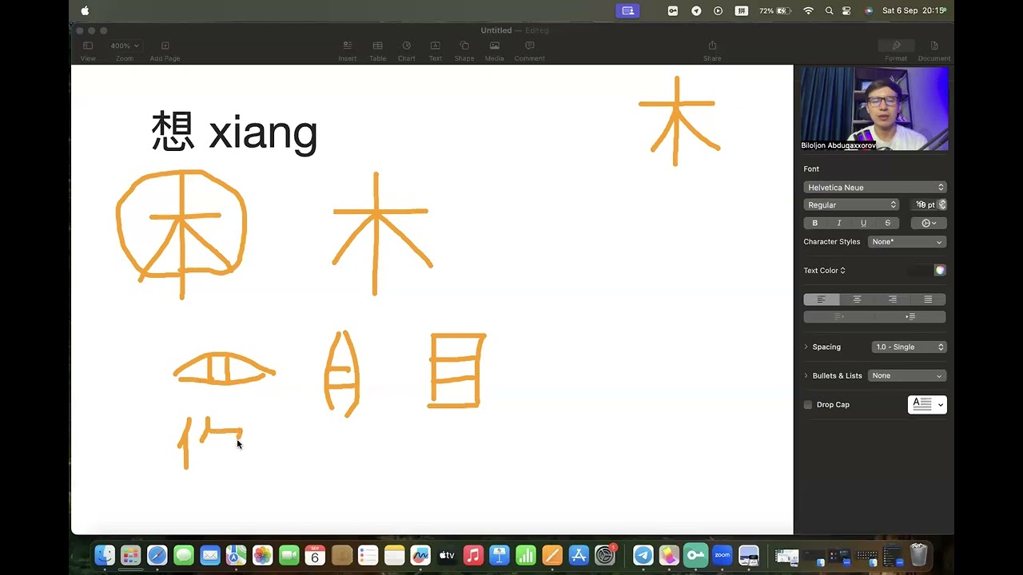This screenshot has height=575, width=1023.
Task: Open Spotlight search in menu bar
Action: [x=829, y=10]
